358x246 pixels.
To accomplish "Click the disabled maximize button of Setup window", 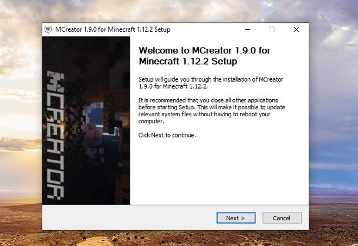I will coord(272,29).
